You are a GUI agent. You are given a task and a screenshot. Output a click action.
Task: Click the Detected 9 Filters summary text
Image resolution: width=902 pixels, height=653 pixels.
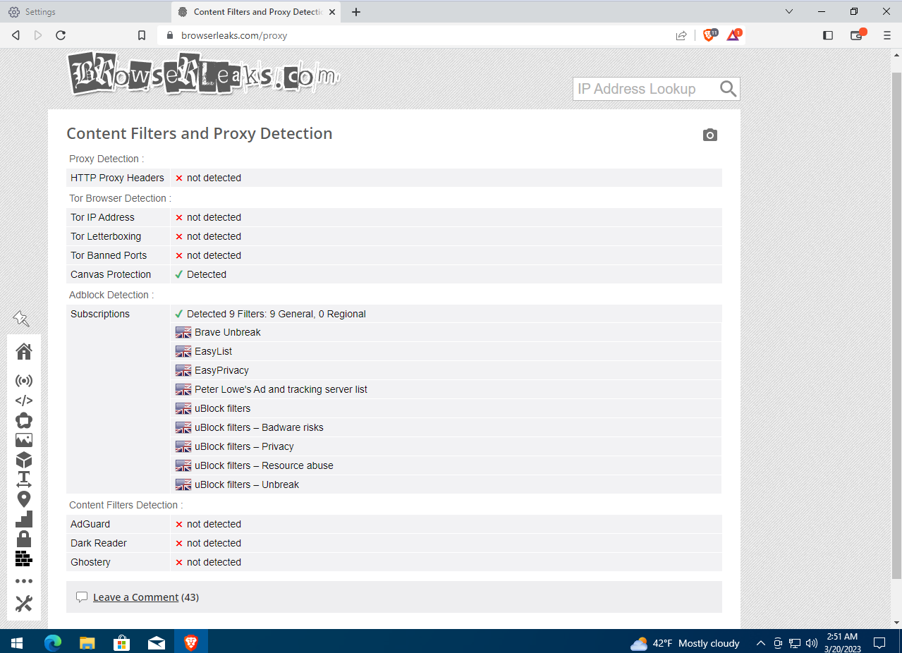pyautogui.click(x=276, y=314)
